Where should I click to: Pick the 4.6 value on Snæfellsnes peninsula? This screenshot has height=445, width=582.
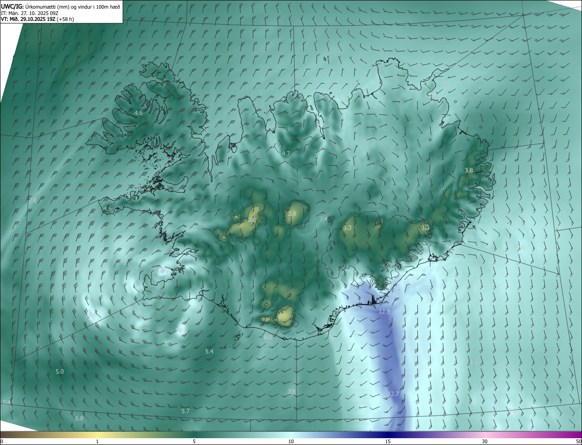(x=108, y=208)
